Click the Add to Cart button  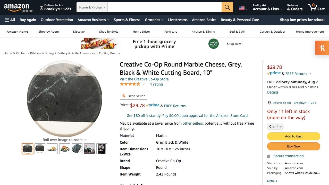[293, 136]
